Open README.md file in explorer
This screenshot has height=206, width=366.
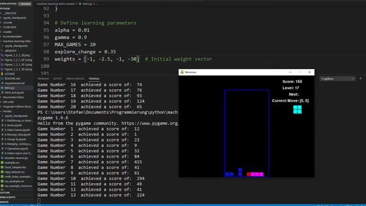(12, 78)
